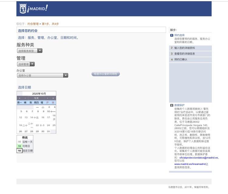Click the 传说 legend title
Image resolution: width=228 pixels, height=194 pixels.
tap(25, 137)
